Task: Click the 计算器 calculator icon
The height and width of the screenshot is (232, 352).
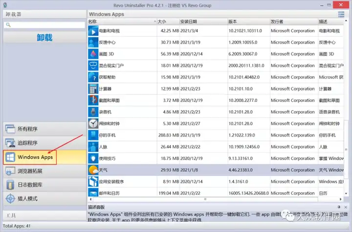Action: [93, 89]
